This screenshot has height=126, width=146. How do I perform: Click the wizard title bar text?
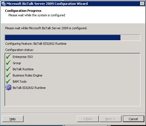pos(47,4)
